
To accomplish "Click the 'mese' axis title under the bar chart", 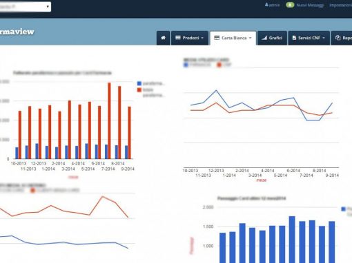I will point(73,177).
